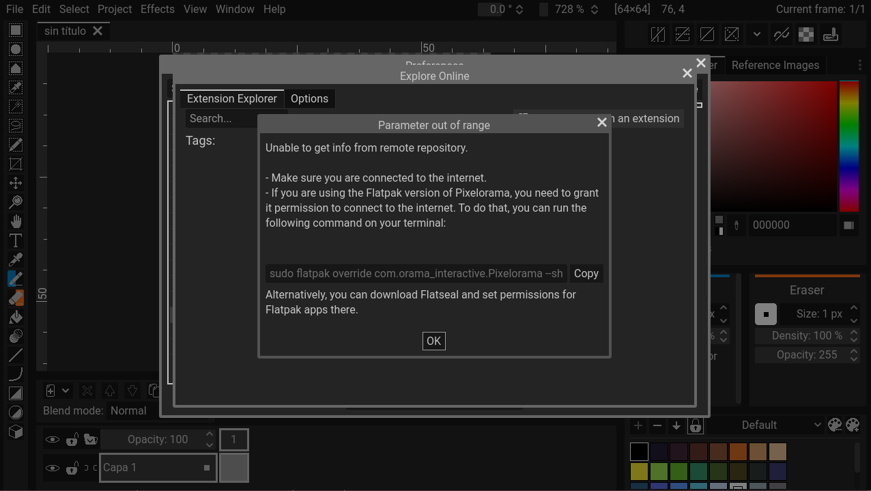Switch to Extension Explorer tab
Viewport: 871px width, 491px height.
(232, 98)
